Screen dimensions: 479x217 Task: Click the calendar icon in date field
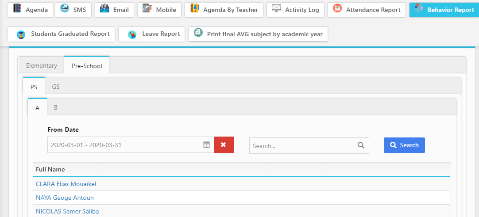click(206, 145)
